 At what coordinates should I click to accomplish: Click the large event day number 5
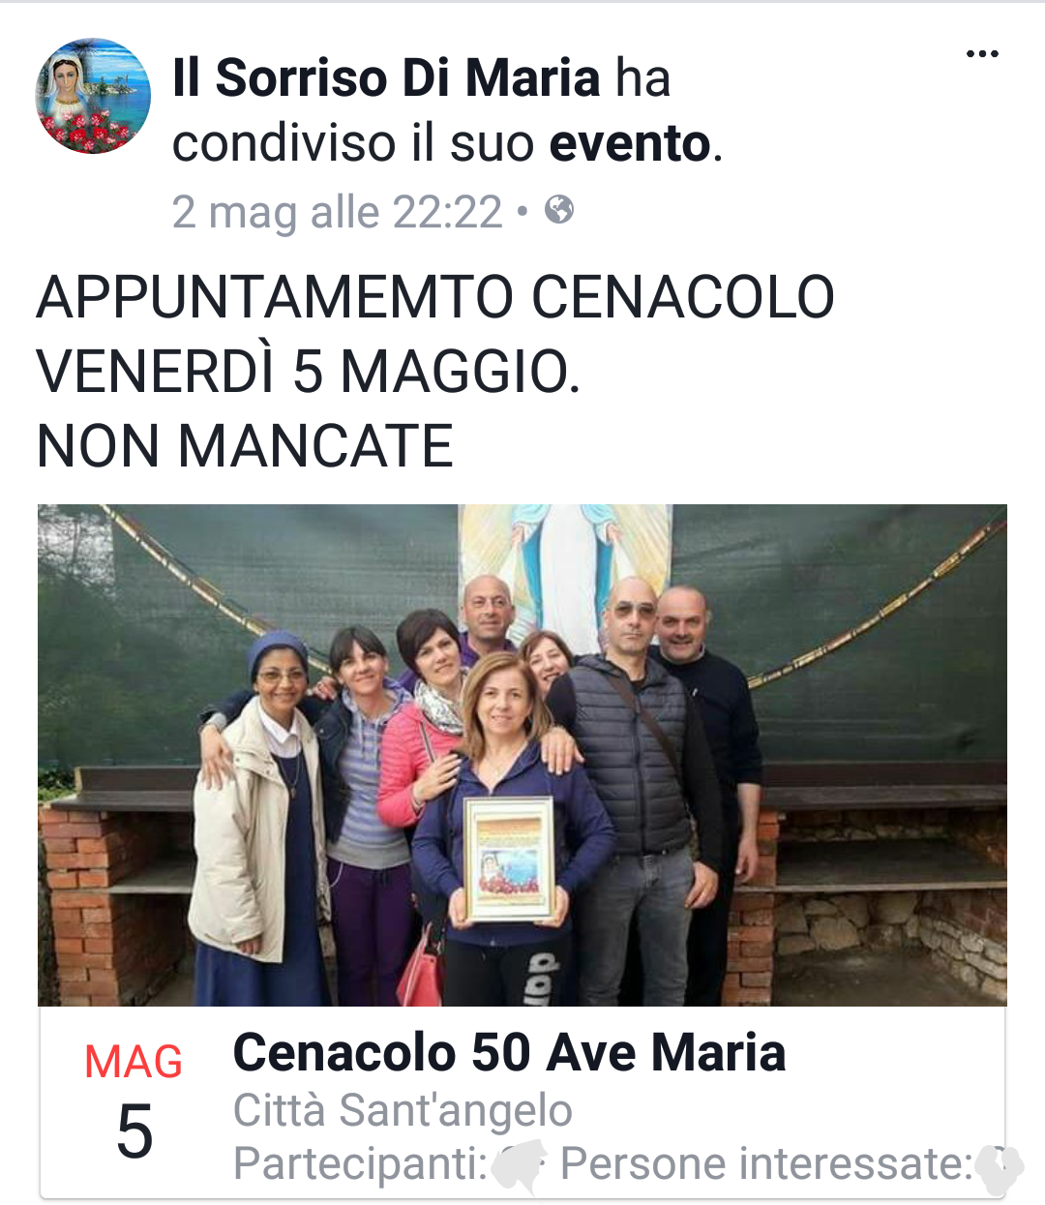click(x=134, y=1130)
